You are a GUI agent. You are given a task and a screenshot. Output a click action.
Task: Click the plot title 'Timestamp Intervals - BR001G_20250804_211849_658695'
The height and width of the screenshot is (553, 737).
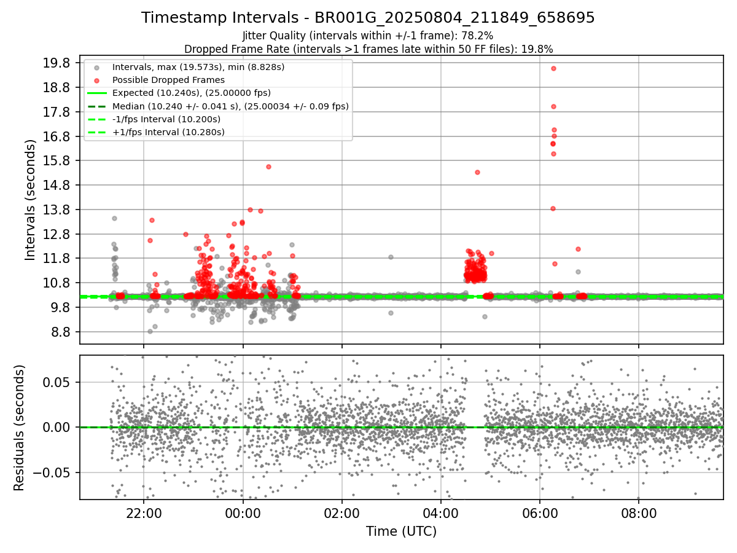[368, 18]
